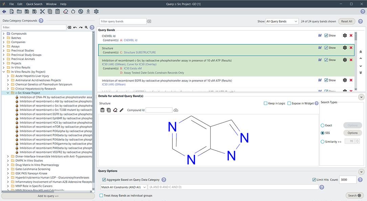Open the Match All Constraints dropdown

tap(124, 187)
